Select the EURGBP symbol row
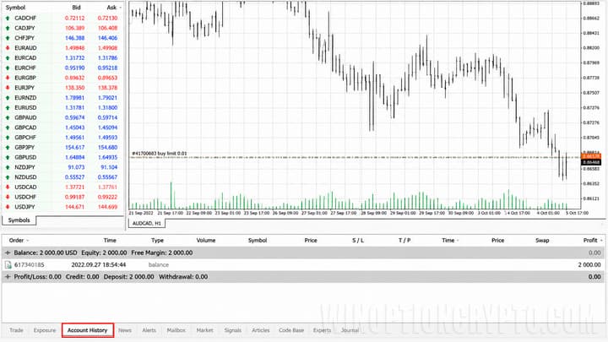608x342 pixels. (62, 78)
